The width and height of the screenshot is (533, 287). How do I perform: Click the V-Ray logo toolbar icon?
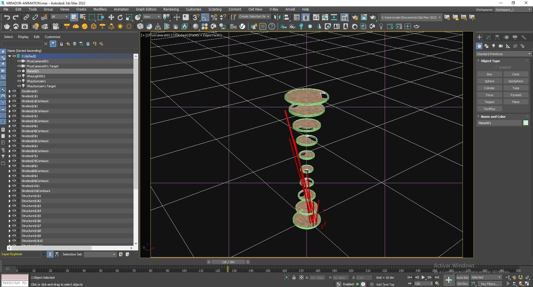click(x=242, y=26)
